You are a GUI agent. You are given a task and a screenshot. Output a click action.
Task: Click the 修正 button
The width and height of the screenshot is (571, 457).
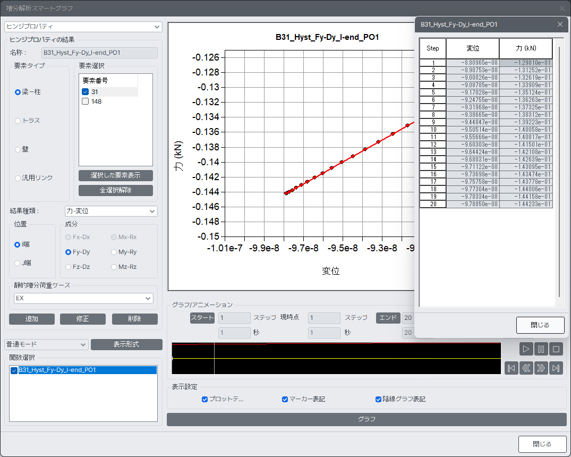(x=83, y=319)
